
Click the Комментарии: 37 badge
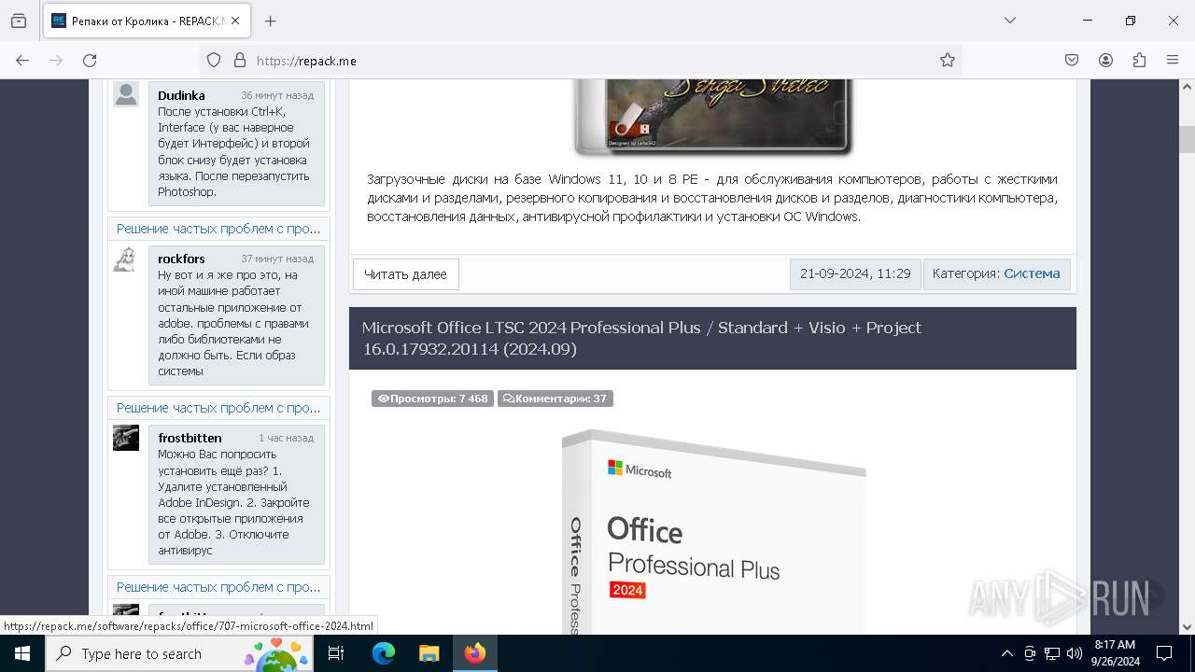point(555,399)
